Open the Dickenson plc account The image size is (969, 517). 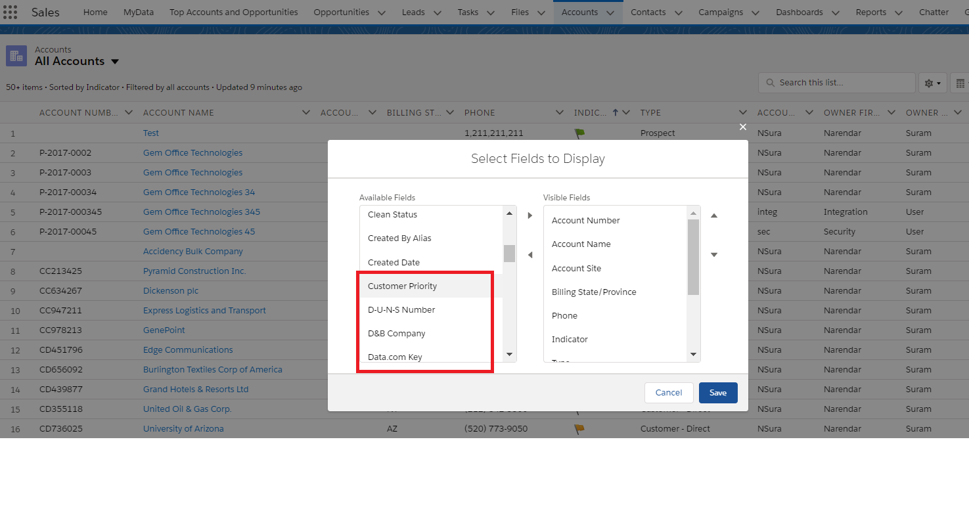click(x=171, y=291)
